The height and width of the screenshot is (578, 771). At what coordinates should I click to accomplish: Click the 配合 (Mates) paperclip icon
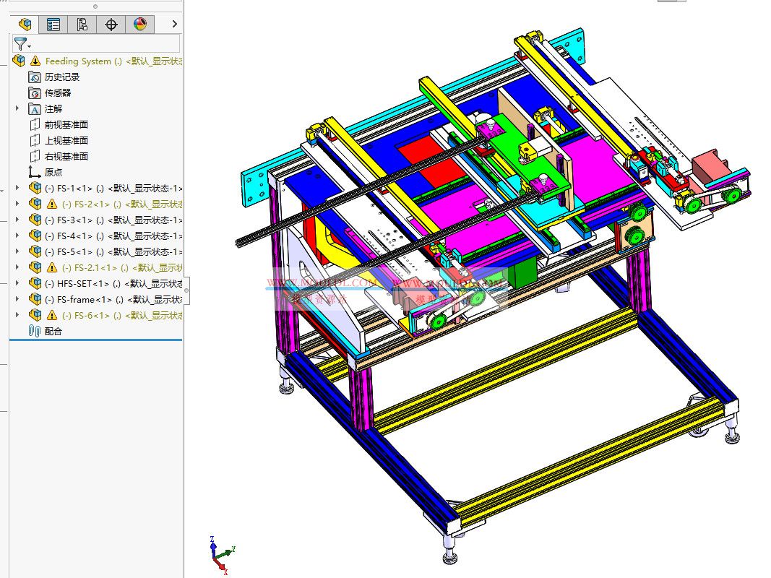click(33, 330)
